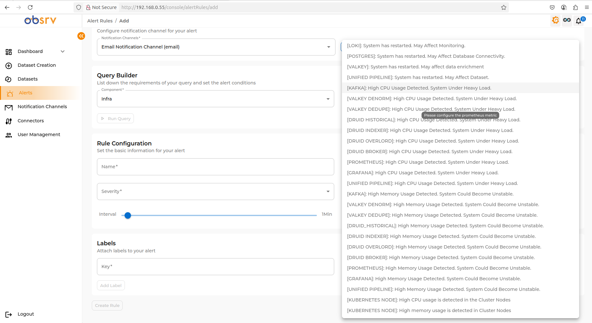Click the User Management people icon

pos(9,135)
